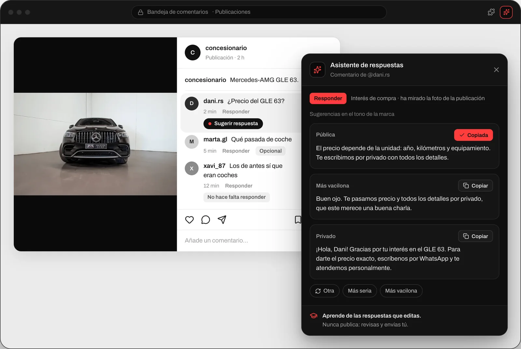Select the Más vacilona tone chip at bottom

[401, 291]
